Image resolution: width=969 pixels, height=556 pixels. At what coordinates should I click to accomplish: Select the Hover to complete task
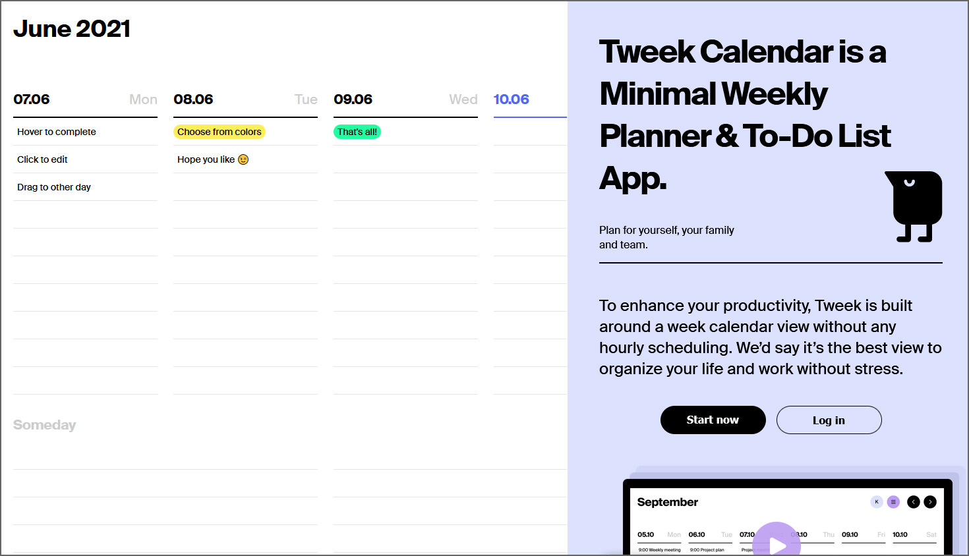pos(56,132)
